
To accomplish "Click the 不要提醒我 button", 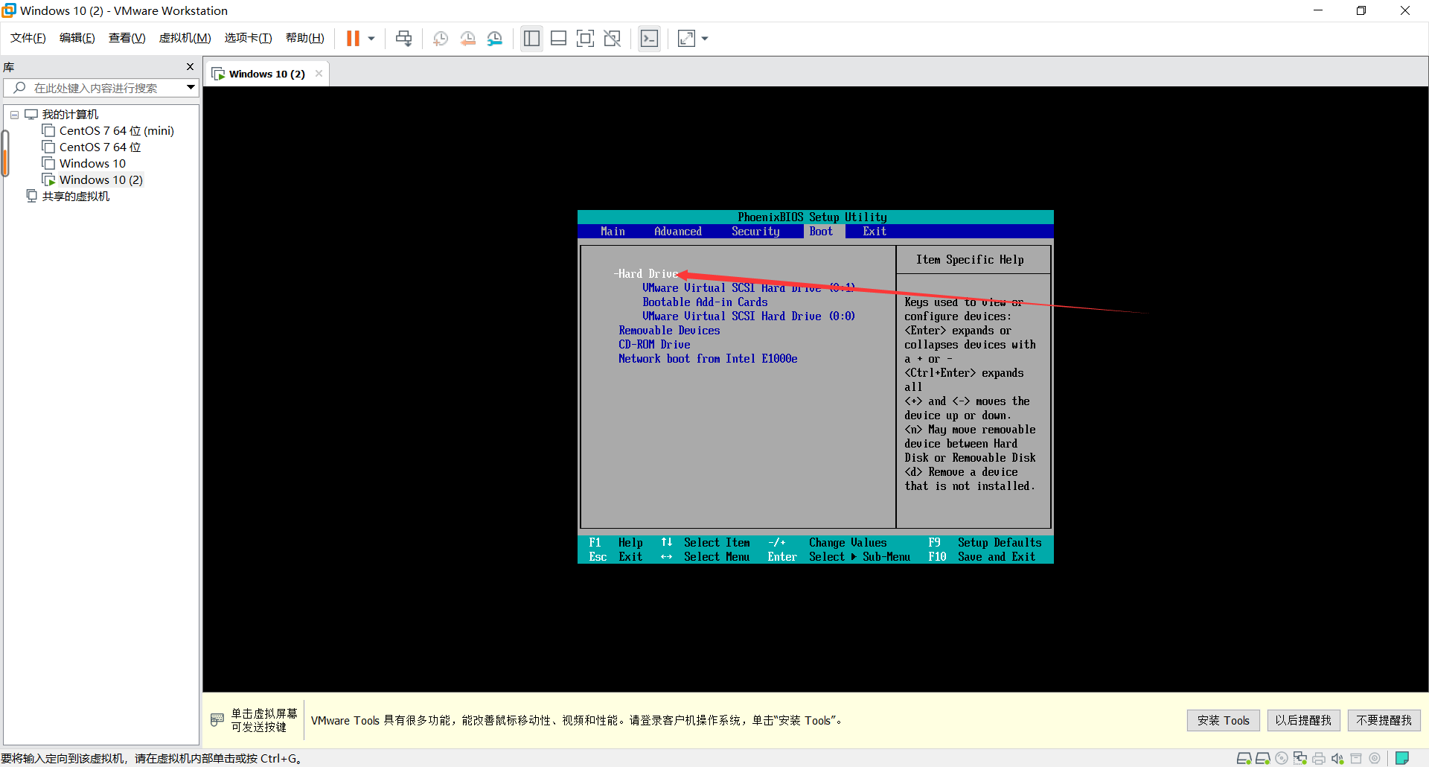I will click(x=1384, y=720).
